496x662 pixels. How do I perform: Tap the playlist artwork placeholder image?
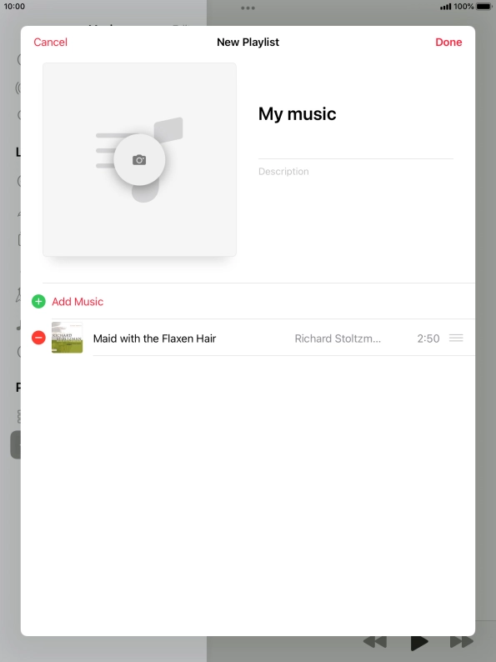pos(139,159)
